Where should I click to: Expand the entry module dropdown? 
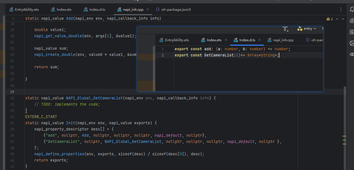(x=308, y=29)
